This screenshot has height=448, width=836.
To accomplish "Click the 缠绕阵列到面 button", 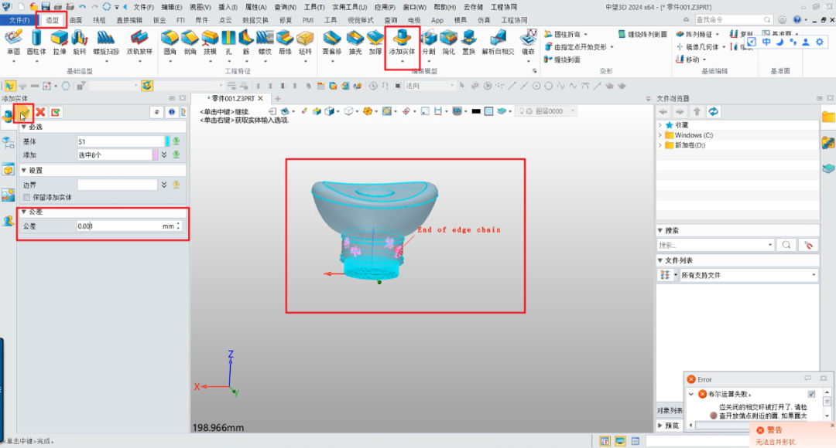I will tap(642, 35).
